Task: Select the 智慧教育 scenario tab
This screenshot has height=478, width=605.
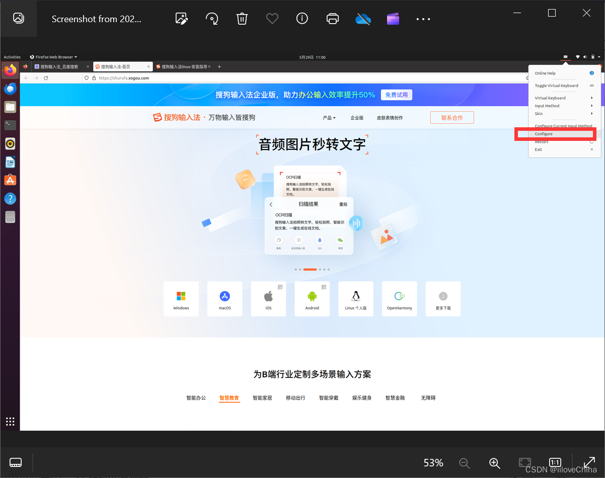Action: click(x=229, y=398)
